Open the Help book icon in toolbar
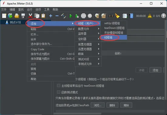Image resolution: width=167 pixels, height=115 pixels. click(131, 16)
